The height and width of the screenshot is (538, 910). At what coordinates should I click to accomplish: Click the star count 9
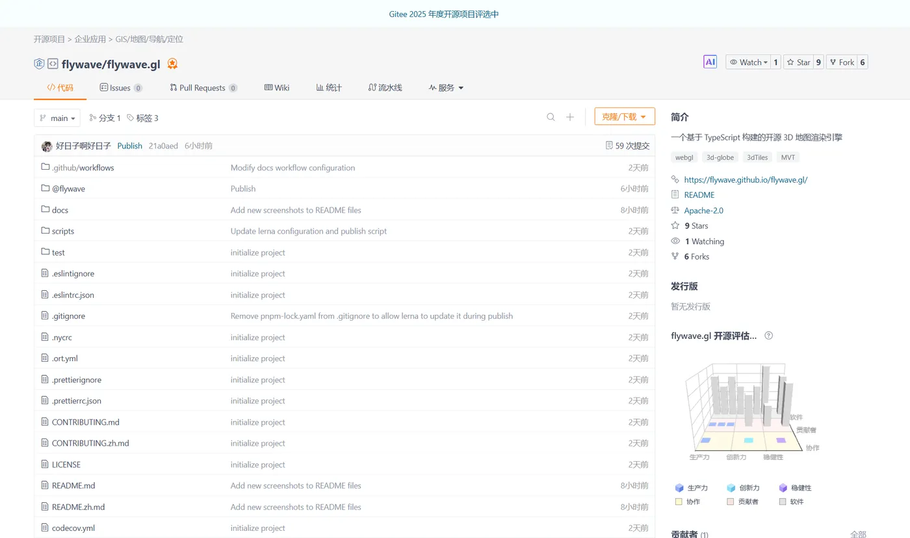818,62
